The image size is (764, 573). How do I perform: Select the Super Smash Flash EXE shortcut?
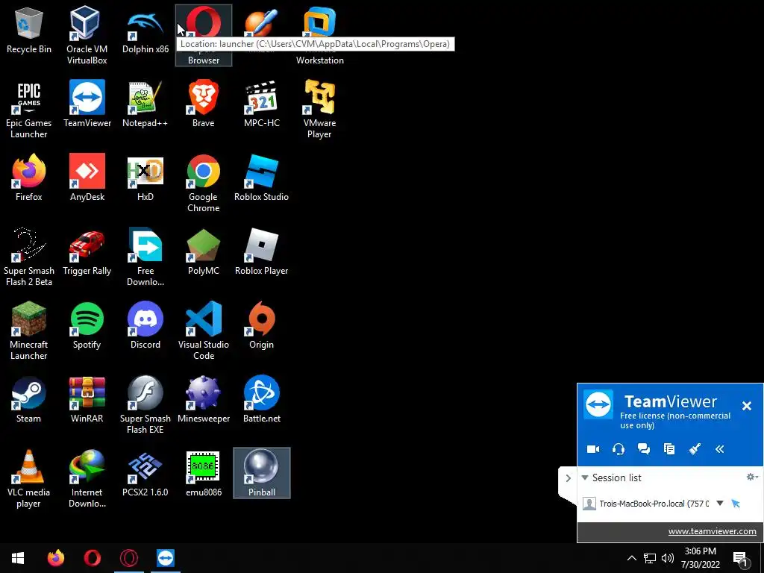[x=145, y=405]
